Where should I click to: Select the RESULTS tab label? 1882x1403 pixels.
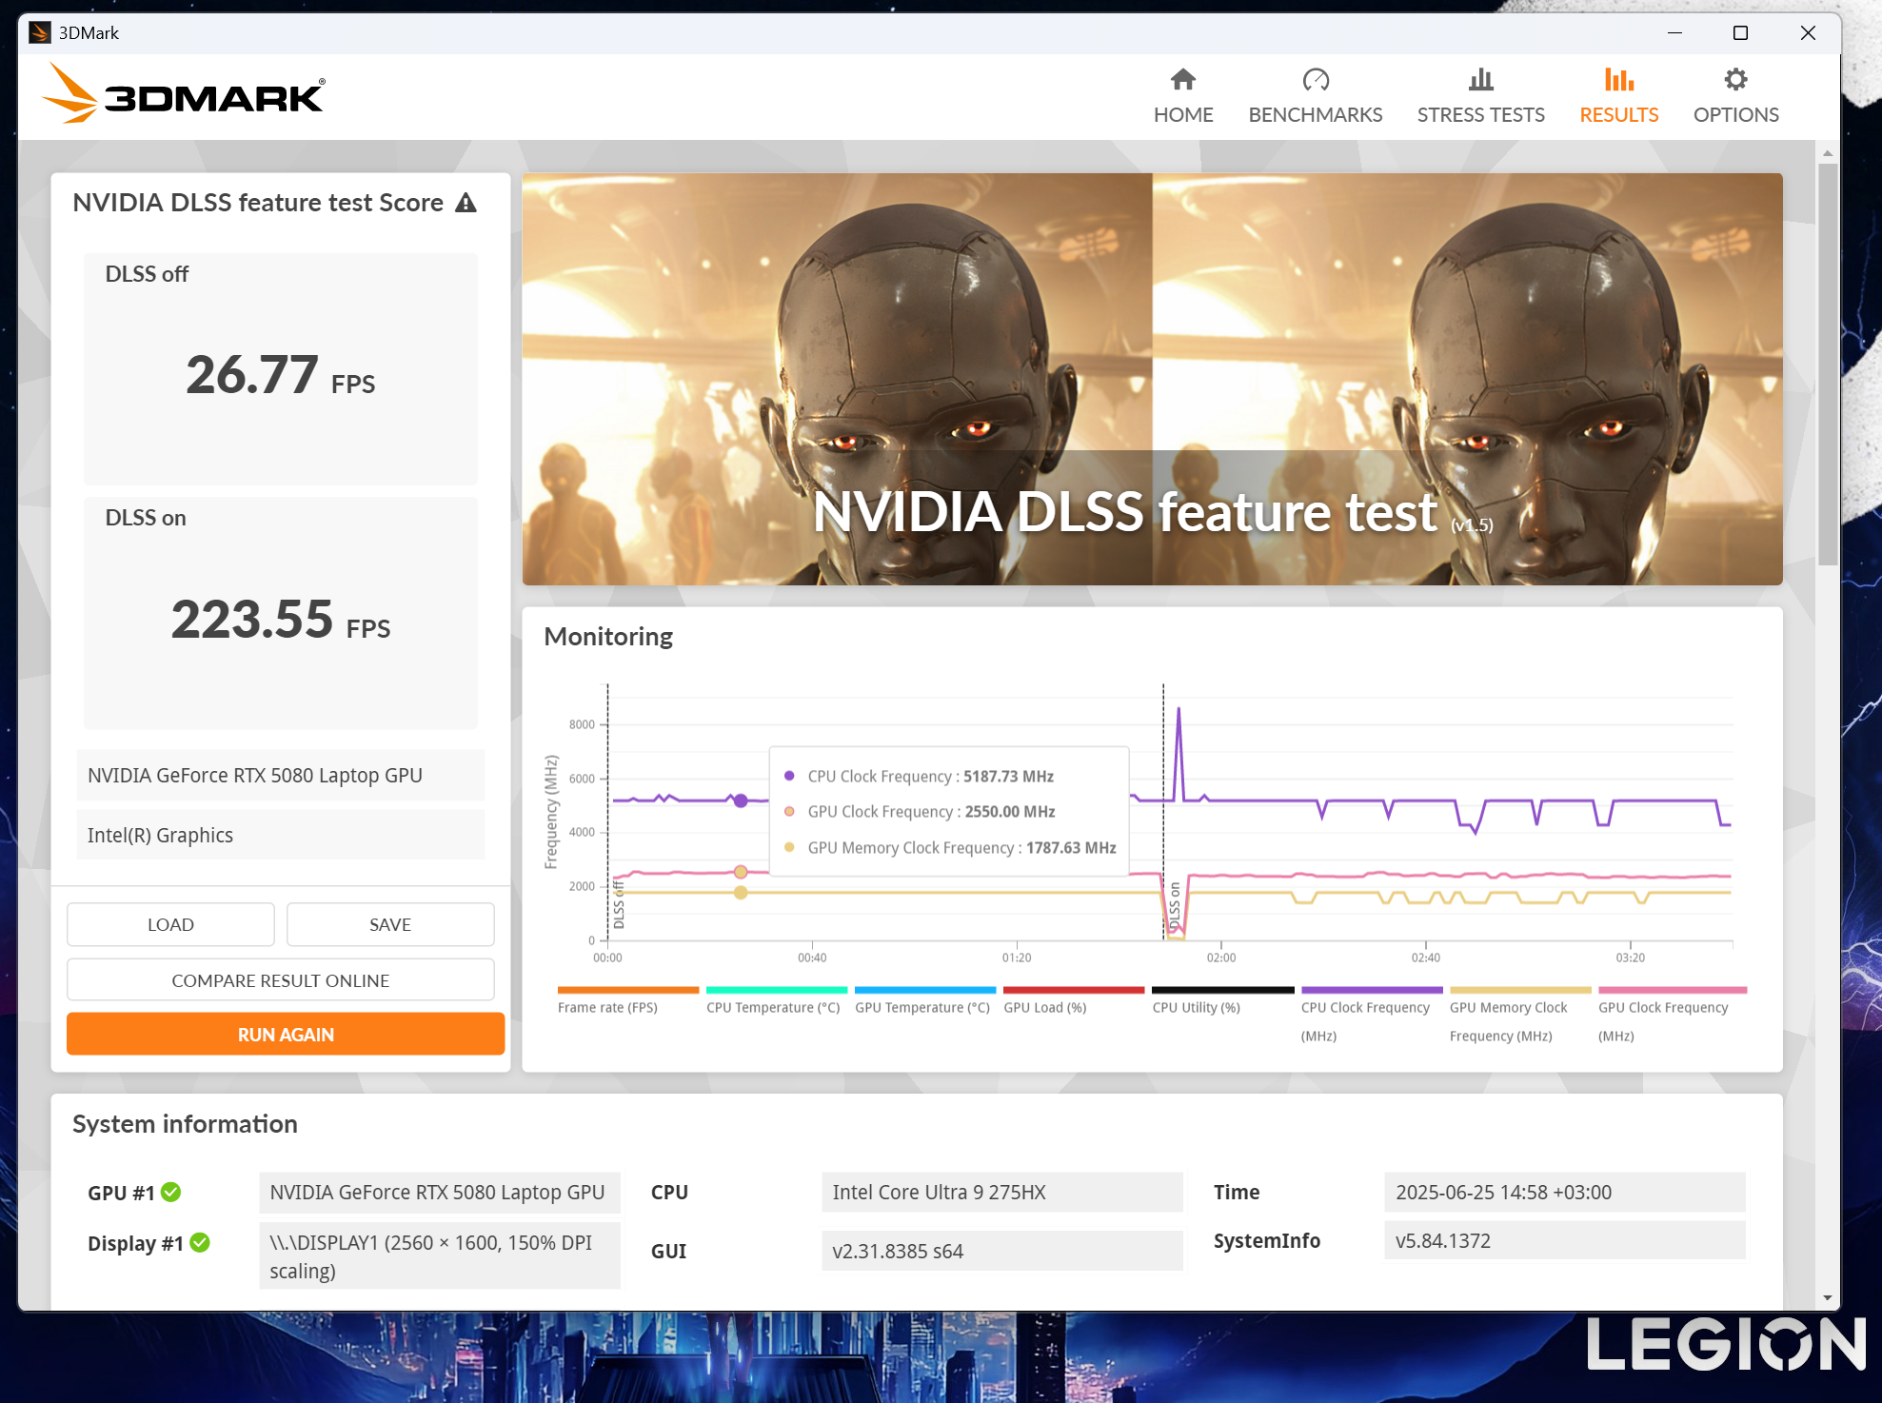[1618, 114]
